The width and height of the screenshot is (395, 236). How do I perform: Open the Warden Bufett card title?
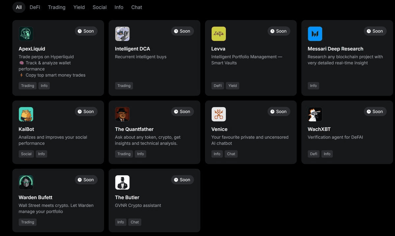[36, 197]
